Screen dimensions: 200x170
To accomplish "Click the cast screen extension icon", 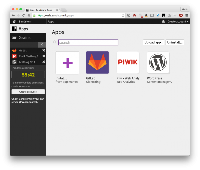I will [152, 15].
